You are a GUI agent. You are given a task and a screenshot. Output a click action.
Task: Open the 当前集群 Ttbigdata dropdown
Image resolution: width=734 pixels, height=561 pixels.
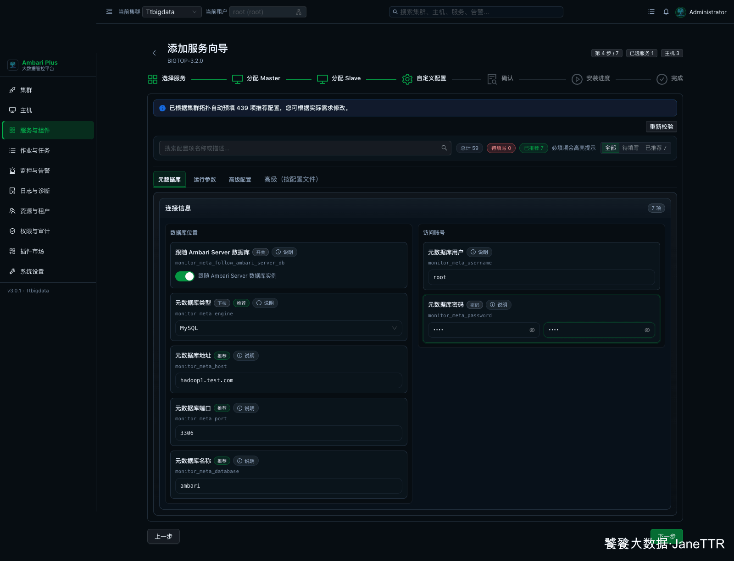[172, 12]
